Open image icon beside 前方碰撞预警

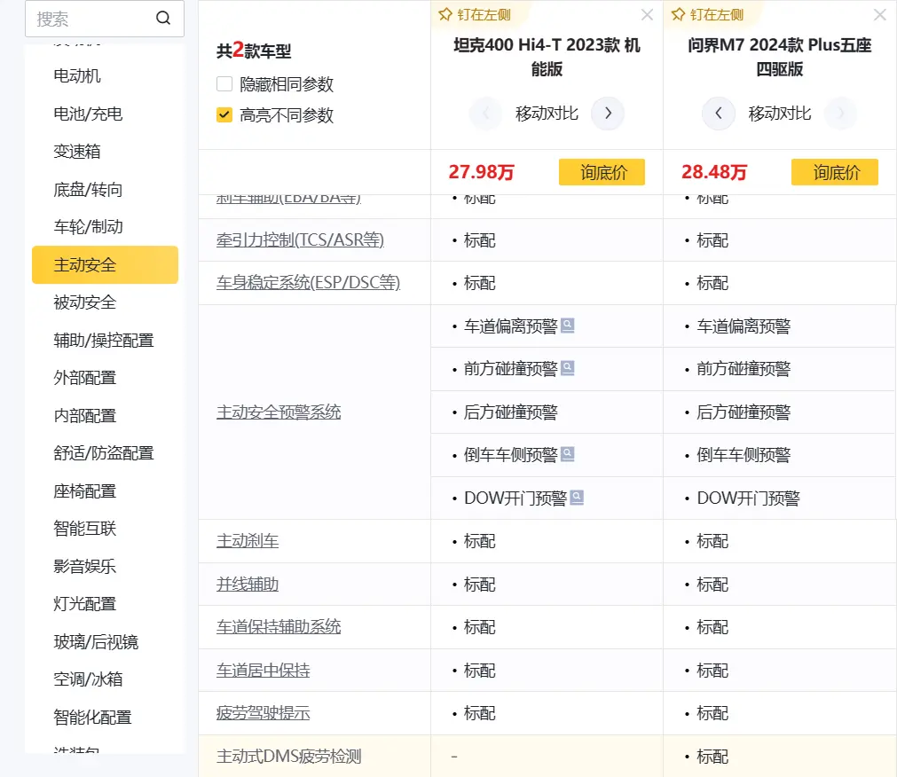point(568,368)
